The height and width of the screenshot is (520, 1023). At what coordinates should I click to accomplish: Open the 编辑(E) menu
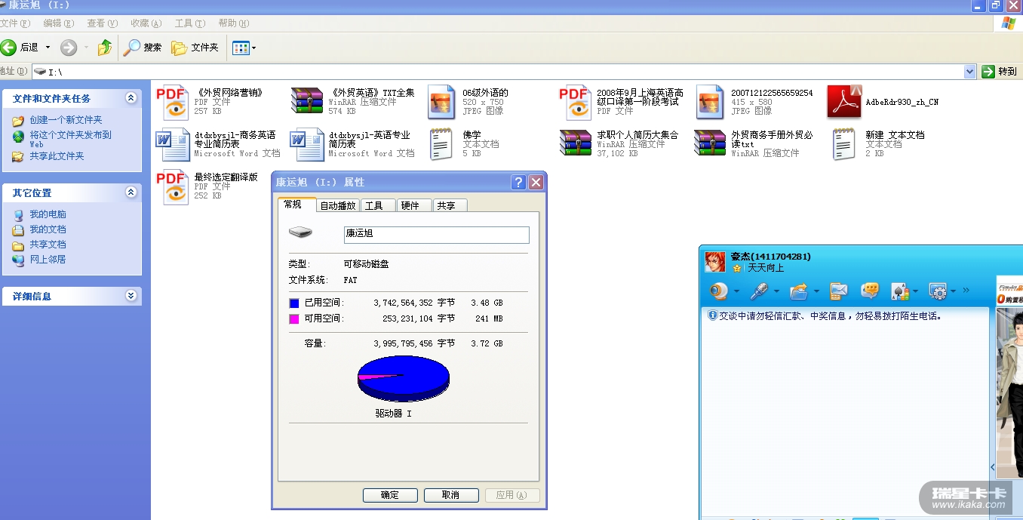tap(58, 23)
